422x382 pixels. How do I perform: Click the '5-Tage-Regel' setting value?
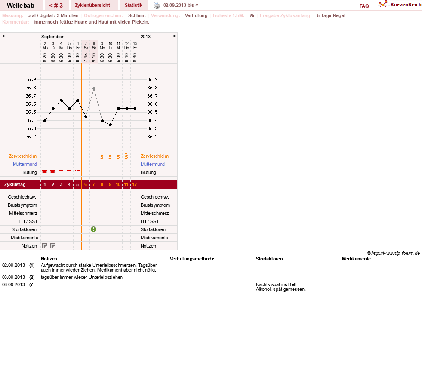pyautogui.click(x=331, y=15)
